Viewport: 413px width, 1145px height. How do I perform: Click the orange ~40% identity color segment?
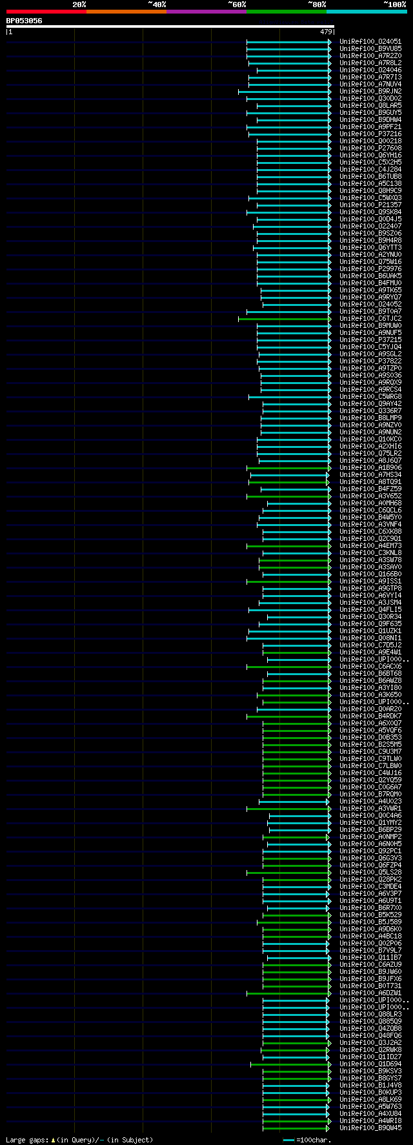point(126,12)
